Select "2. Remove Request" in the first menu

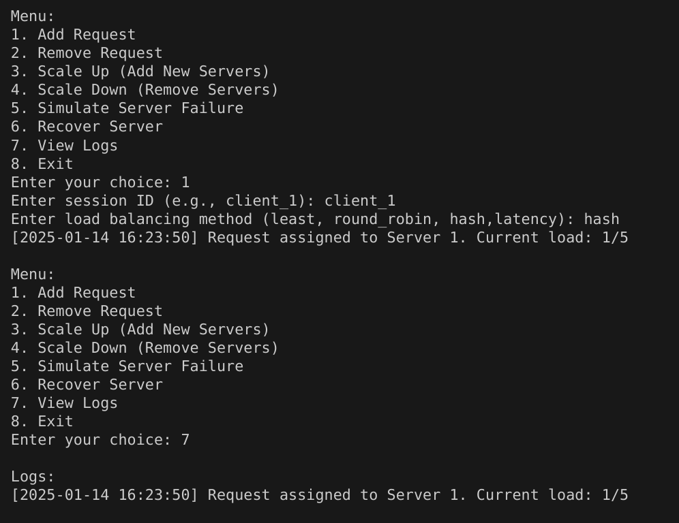(87, 53)
